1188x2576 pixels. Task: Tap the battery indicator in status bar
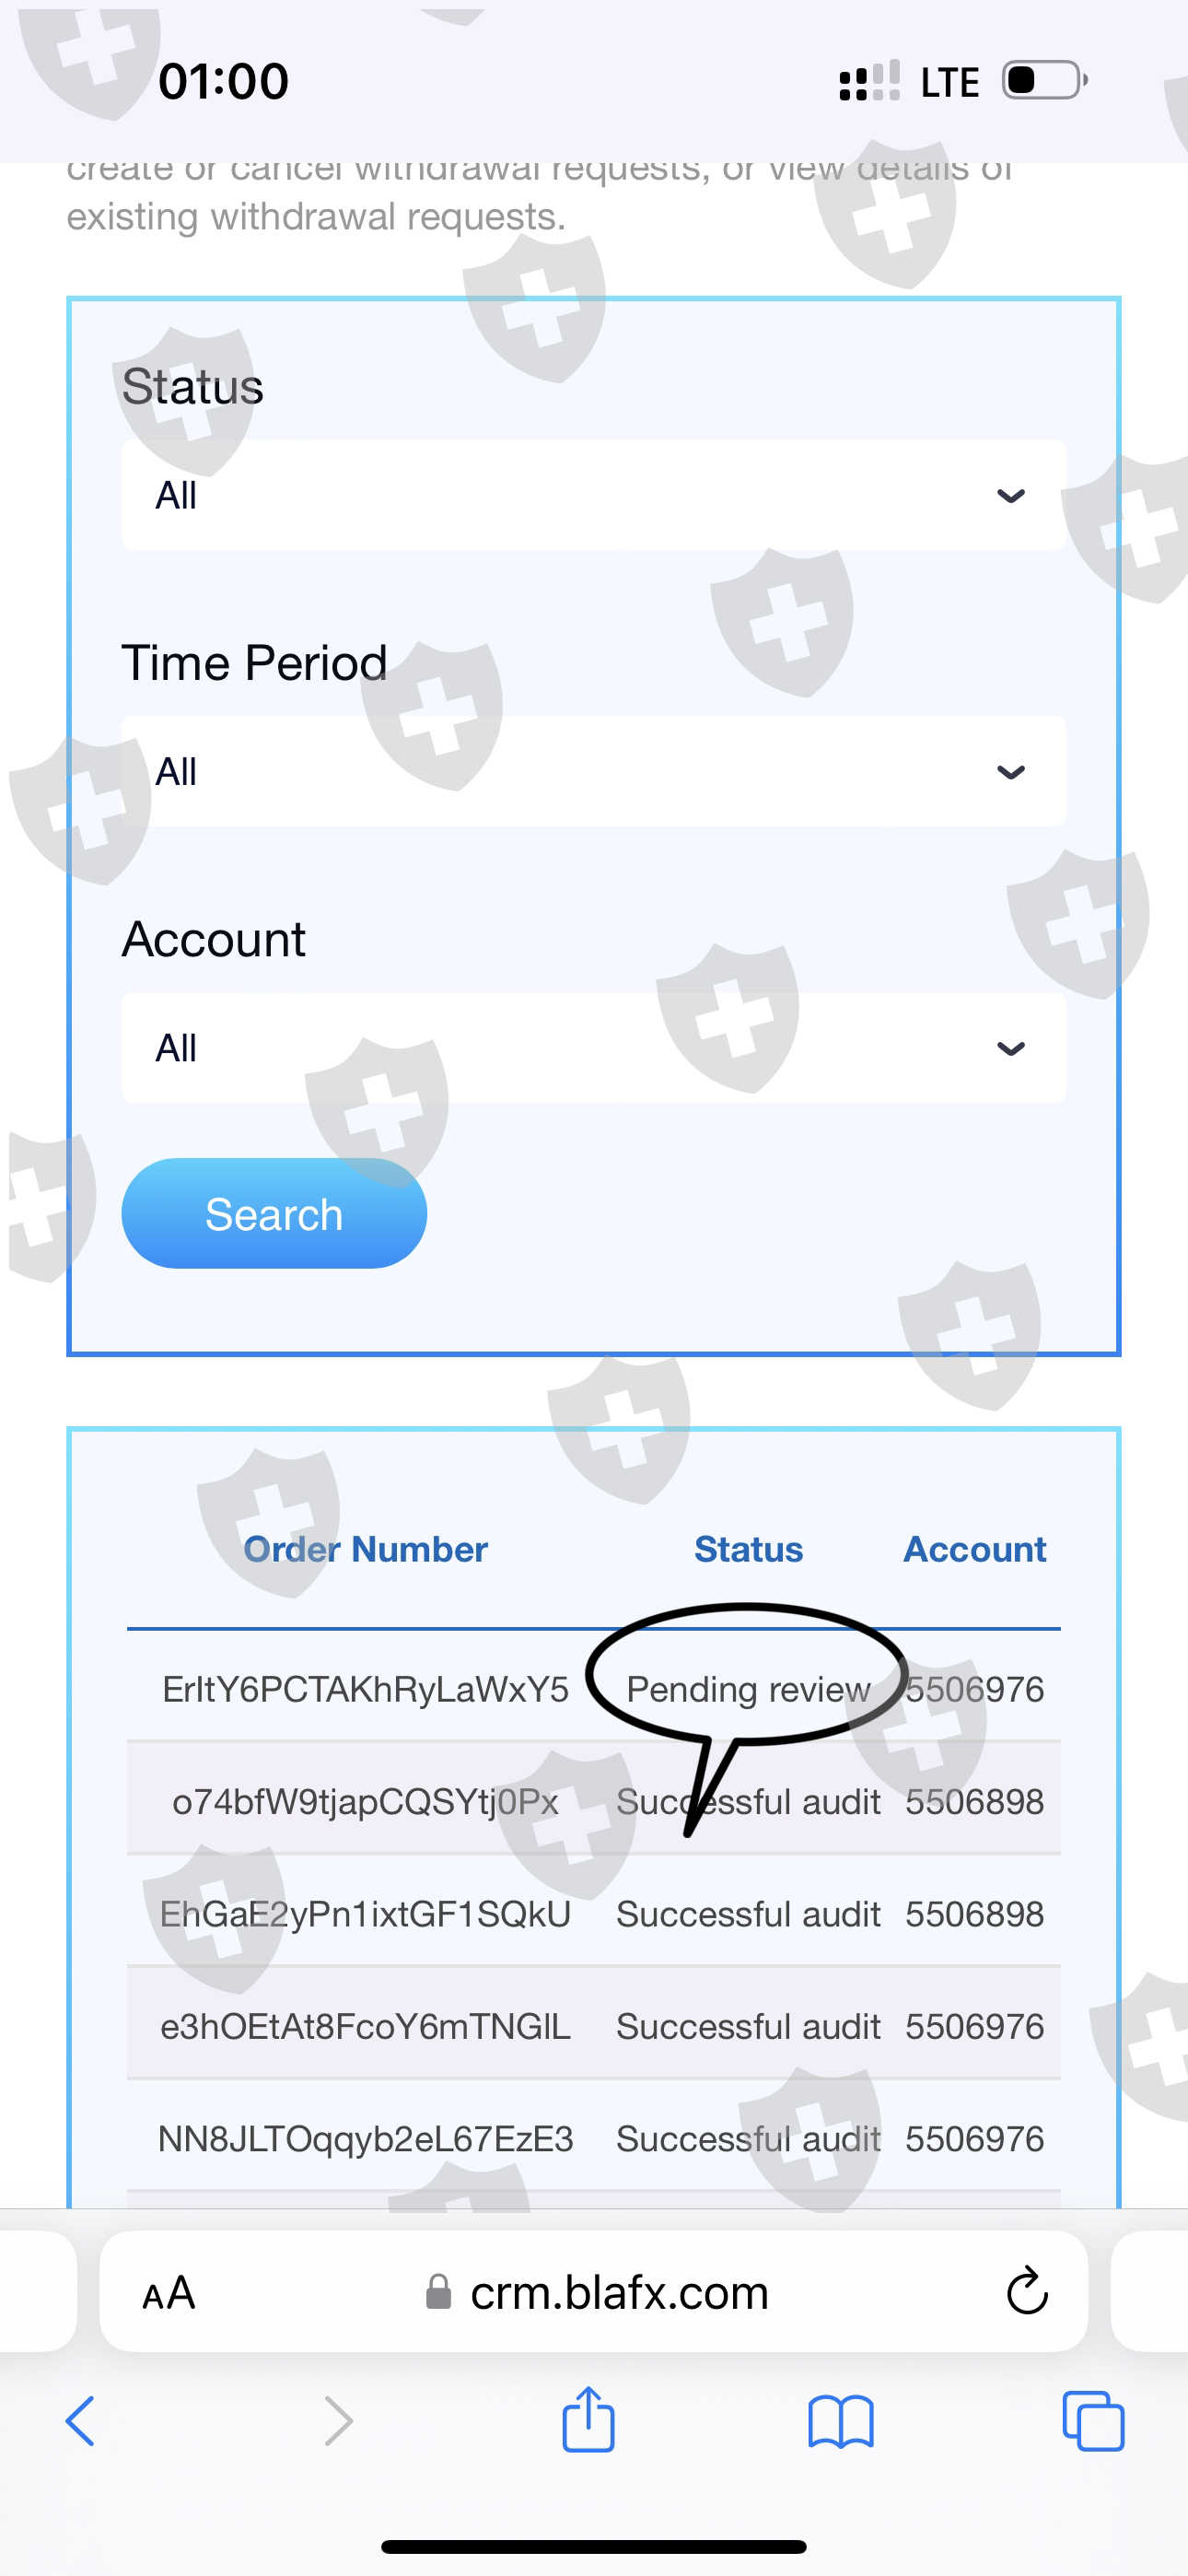click(x=1046, y=80)
